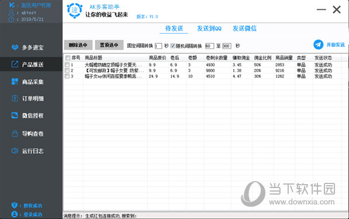349x219 pixels.
Task: Click remaining coupon count 4930
Action: point(210,65)
